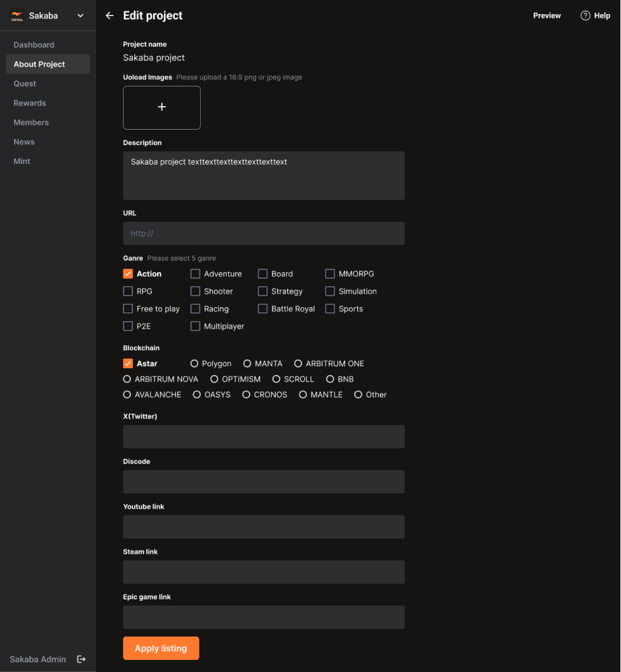Select the Polygon blockchain radio button
621x672 pixels.
tap(195, 364)
